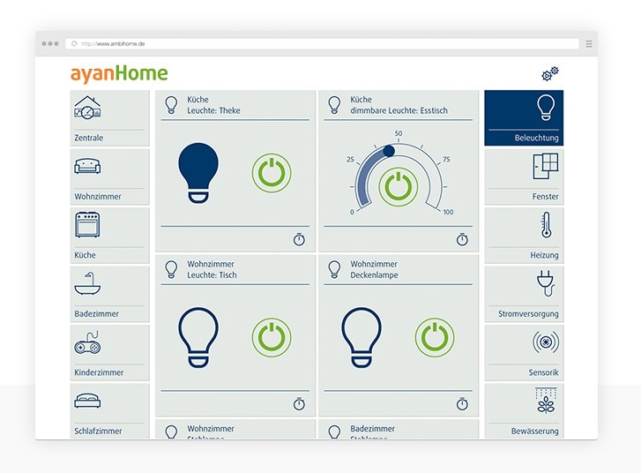Click the 'Küche Leuchte: Theke' title text
The image size is (641, 473).
[x=213, y=105]
